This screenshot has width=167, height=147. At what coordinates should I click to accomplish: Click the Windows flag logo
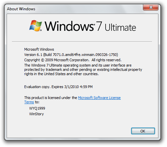tap(36, 26)
